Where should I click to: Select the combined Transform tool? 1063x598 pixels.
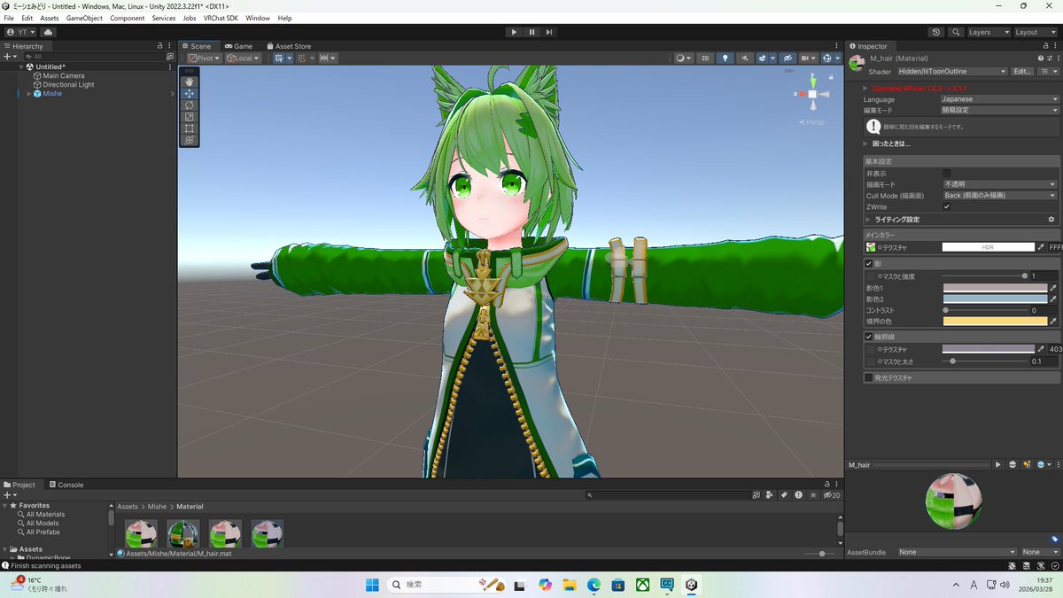click(x=190, y=139)
